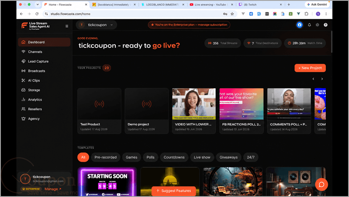The width and height of the screenshot is (349, 197).
Task: Switch to LOCOBLANCO IMMEDIATE browser tab
Action: (x=162, y=4)
